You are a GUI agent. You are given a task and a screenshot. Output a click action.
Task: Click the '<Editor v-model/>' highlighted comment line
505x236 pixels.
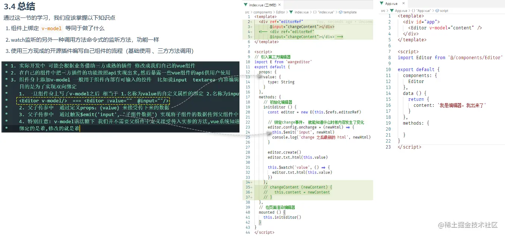93,101
